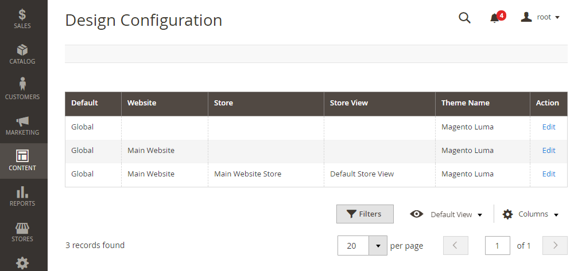
Task: Expand the Default View bookmarks dropdown
Action: pos(446,214)
